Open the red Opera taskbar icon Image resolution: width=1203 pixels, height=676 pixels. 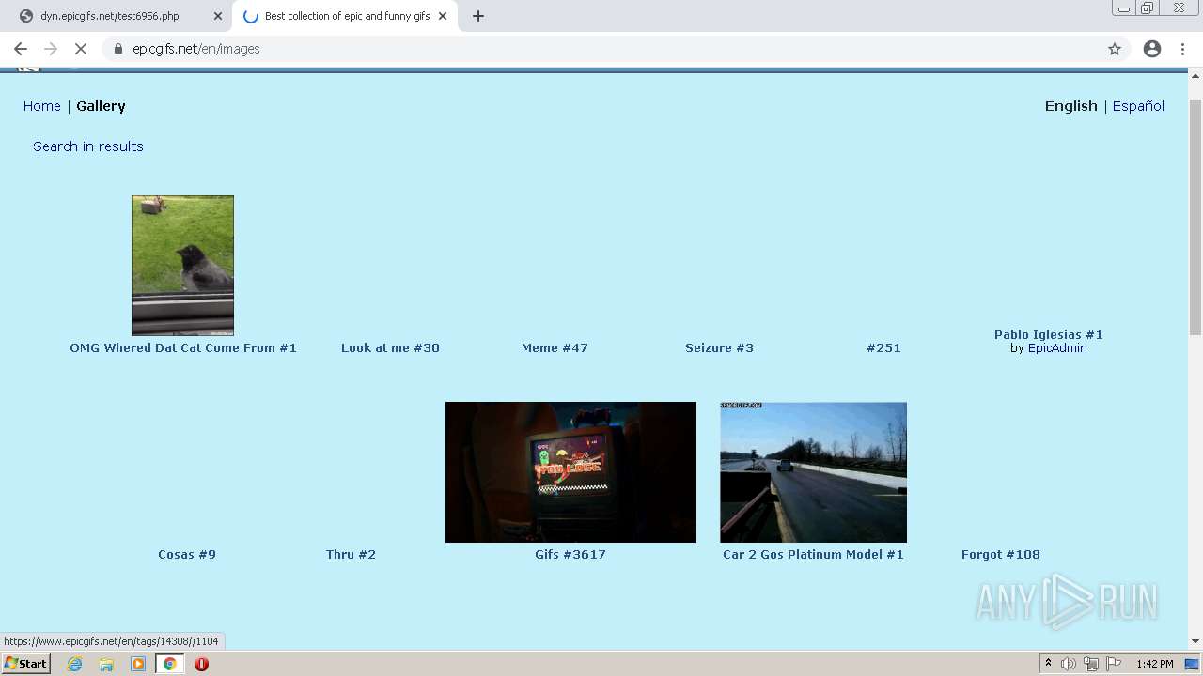click(x=201, y=664)
